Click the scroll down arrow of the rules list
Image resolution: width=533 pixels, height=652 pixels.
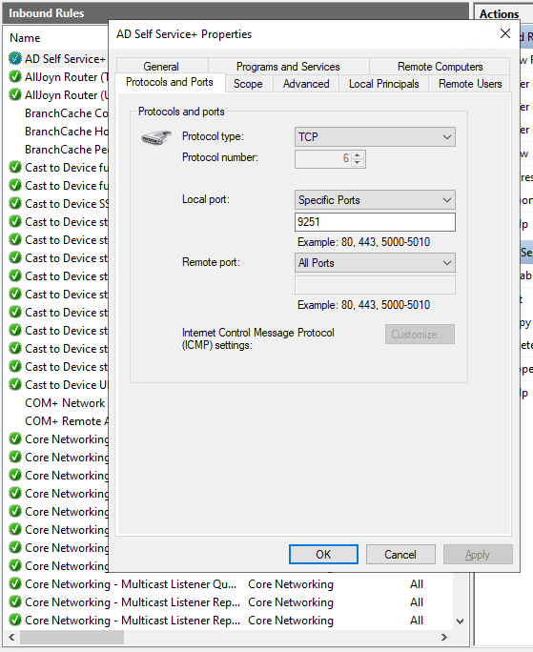[x=460, y=621]
